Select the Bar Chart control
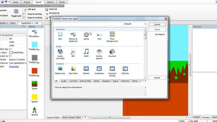The height and width of the screenshot is (122, 217). point(73,70)
